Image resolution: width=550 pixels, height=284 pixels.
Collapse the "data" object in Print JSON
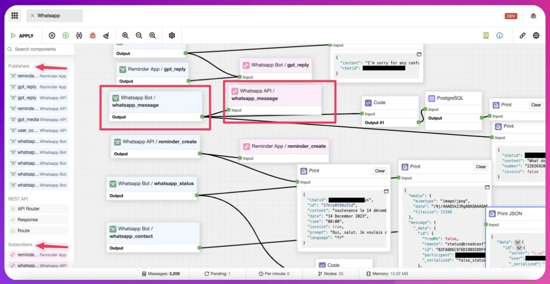pos(517,242)
